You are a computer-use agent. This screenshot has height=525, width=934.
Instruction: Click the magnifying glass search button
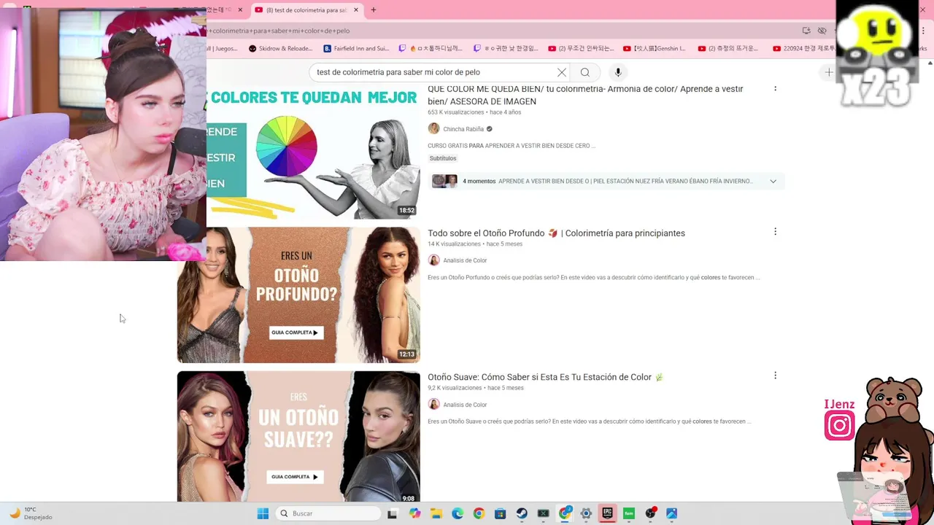tap(585, 72)
